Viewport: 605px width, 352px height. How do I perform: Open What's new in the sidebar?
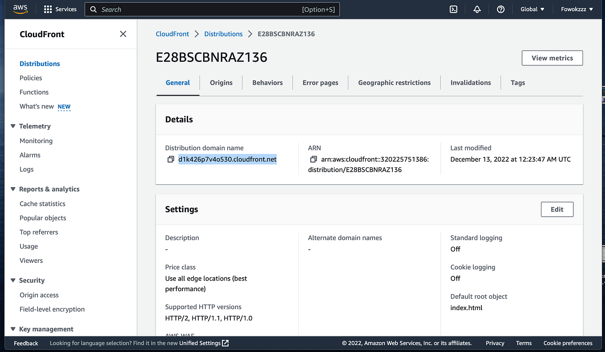click(x=37, y=106)
